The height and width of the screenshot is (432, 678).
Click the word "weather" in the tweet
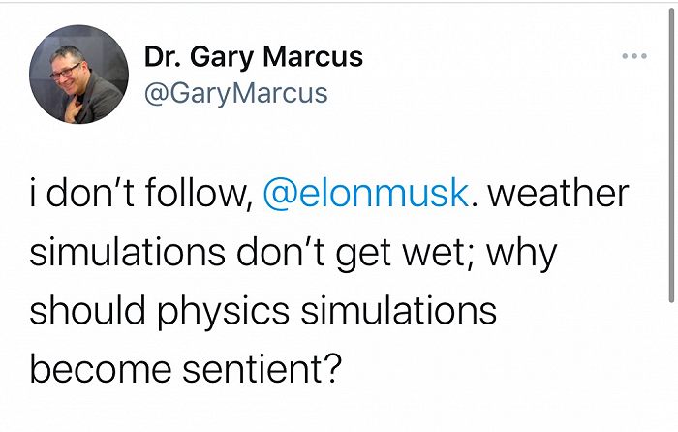coord(558,193)
